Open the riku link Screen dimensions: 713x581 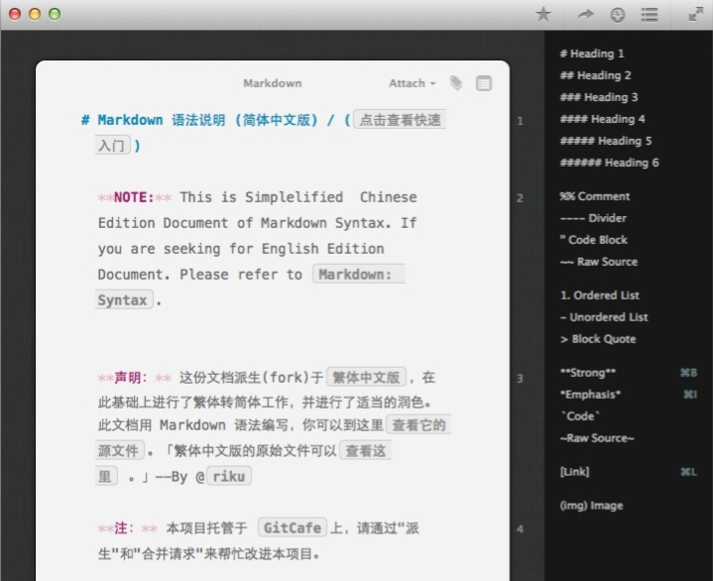(229, 477)
